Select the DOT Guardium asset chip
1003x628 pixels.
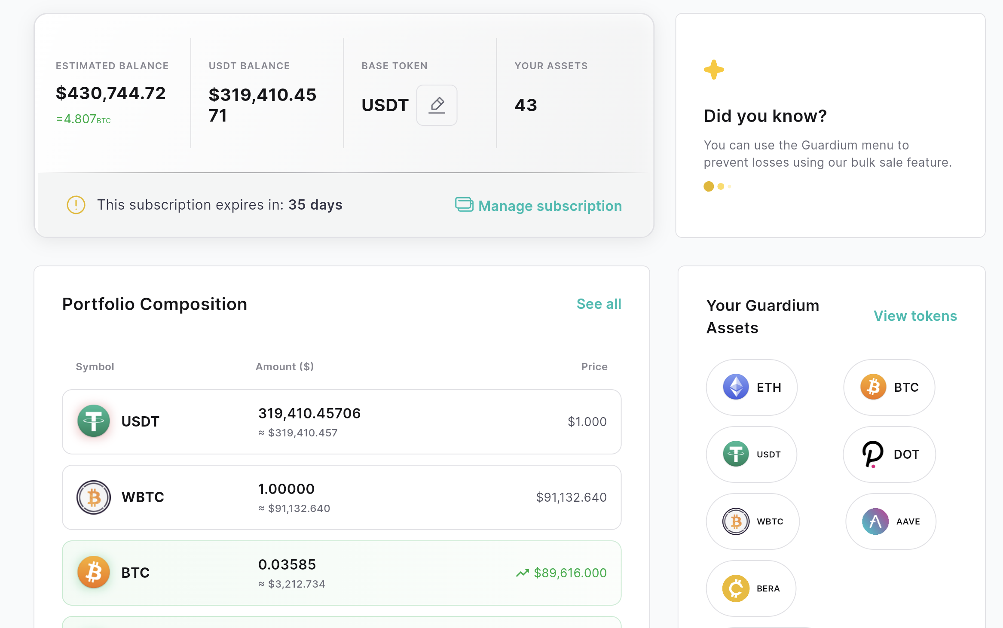(889, 454)
